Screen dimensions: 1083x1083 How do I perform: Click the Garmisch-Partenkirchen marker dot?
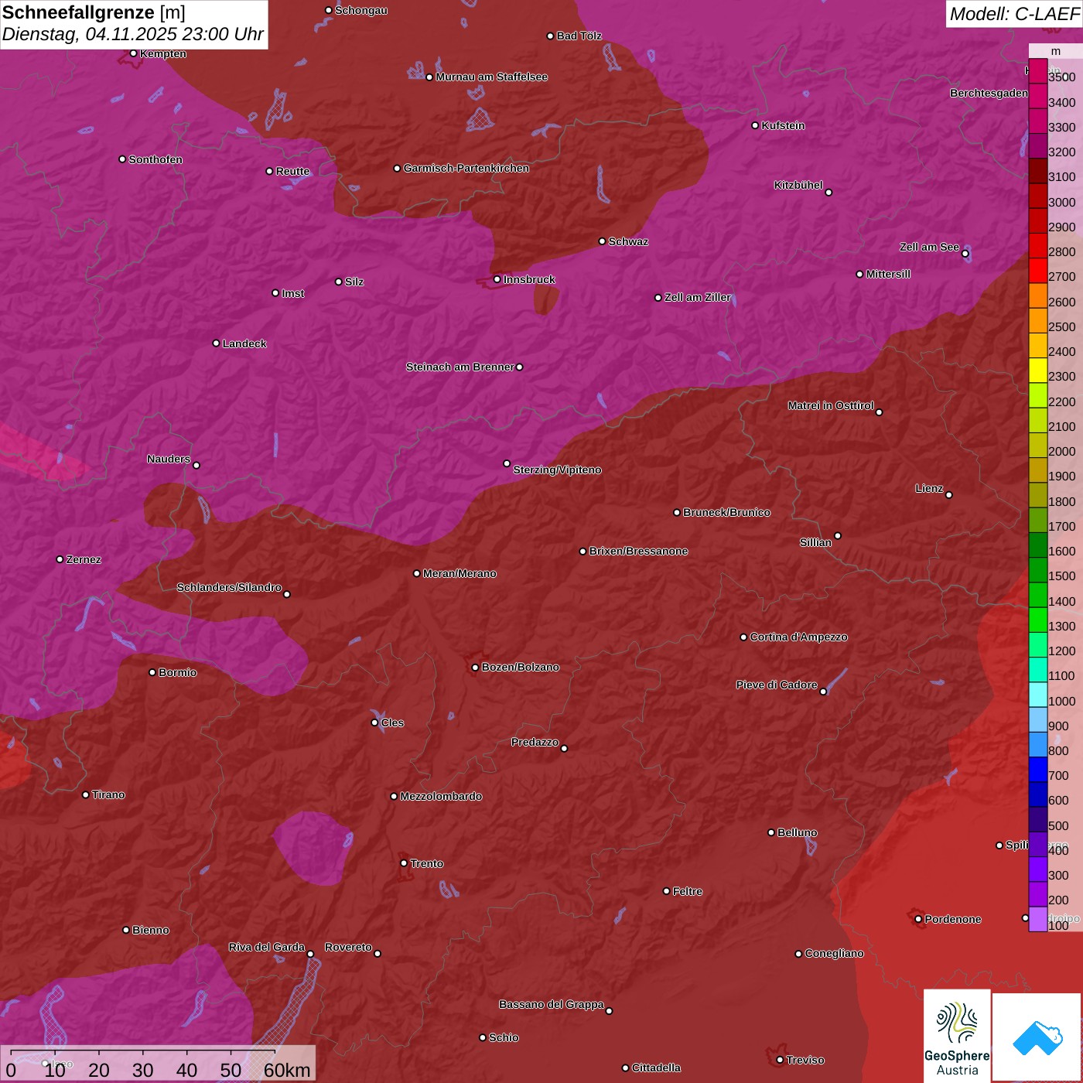tap(397, 168)
